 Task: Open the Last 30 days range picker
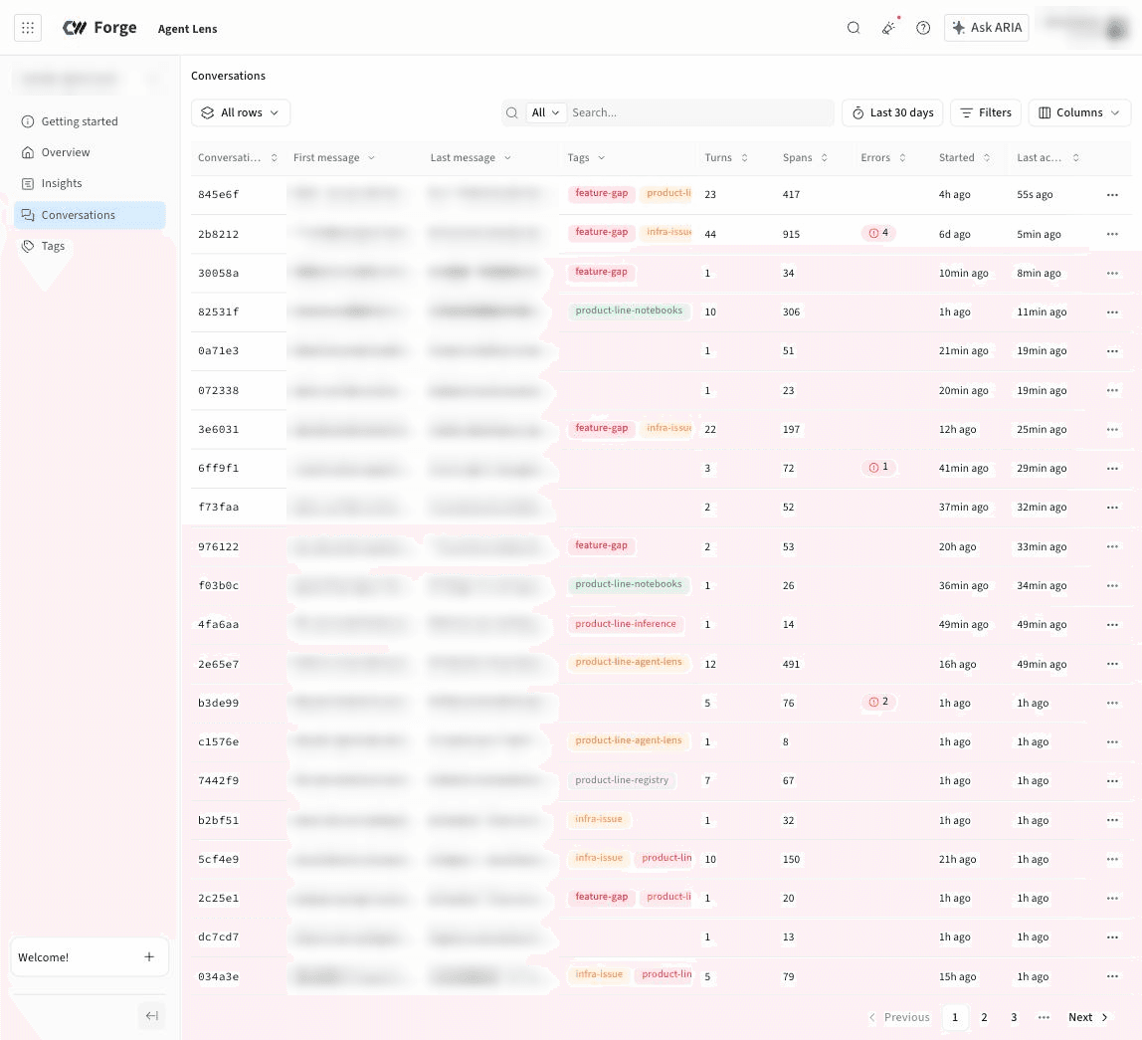coord(892,113)
